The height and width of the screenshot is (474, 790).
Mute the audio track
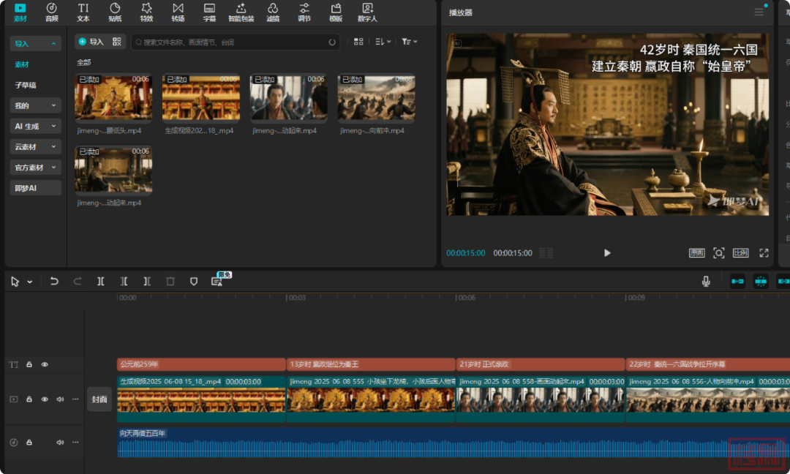coord(60,443)
